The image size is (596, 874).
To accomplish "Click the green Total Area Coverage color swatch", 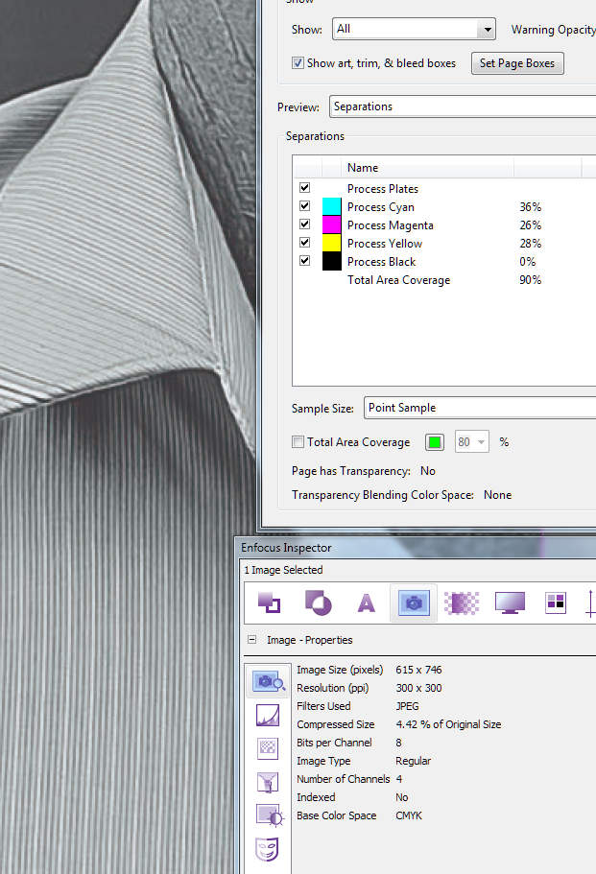I will 435,442.
